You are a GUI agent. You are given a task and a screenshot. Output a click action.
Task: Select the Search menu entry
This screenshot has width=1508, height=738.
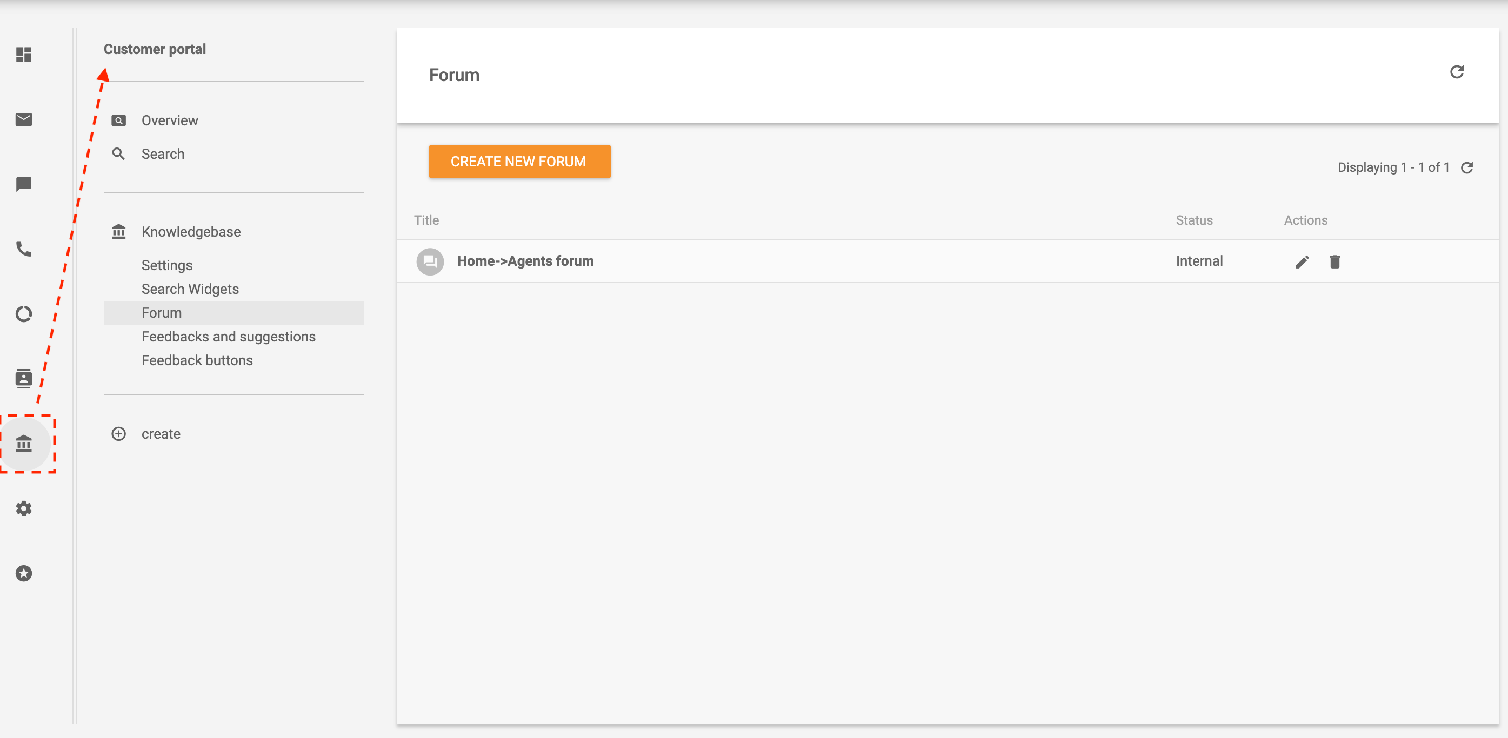coord(163,153)
